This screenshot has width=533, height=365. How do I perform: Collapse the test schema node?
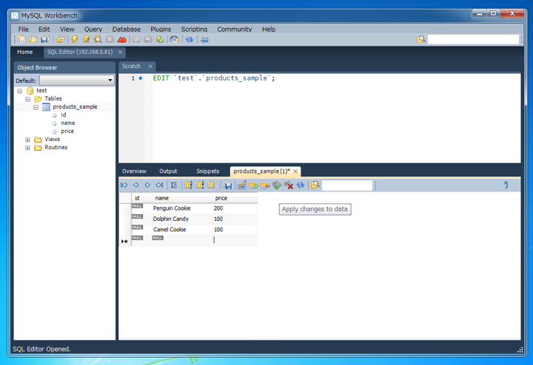pyautogui.click(x=20, y=91)
